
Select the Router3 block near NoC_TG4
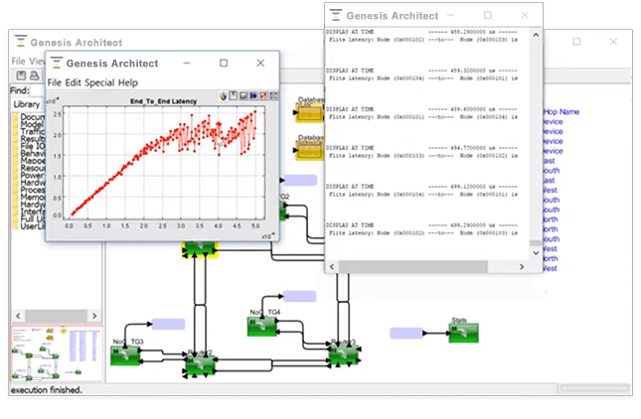[x=345, y=353]
